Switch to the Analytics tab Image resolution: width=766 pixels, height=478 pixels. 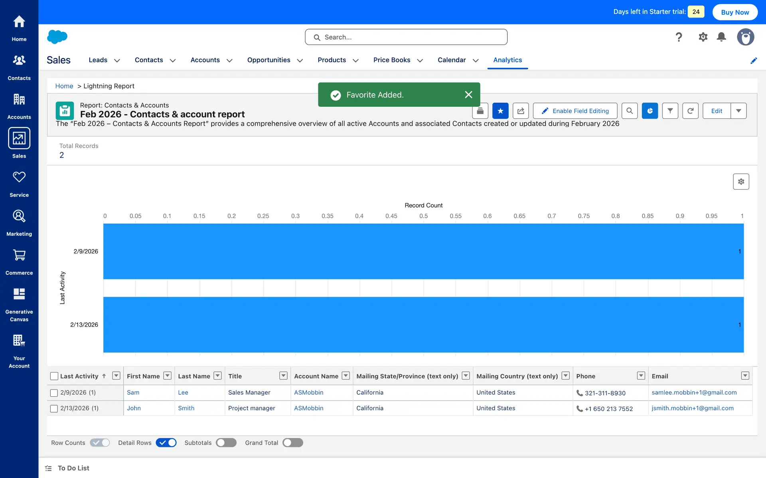pos(507,60)
